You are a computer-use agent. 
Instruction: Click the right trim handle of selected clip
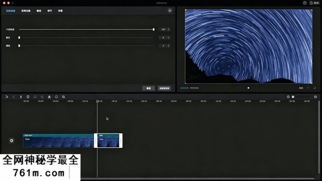click(121, 140)
